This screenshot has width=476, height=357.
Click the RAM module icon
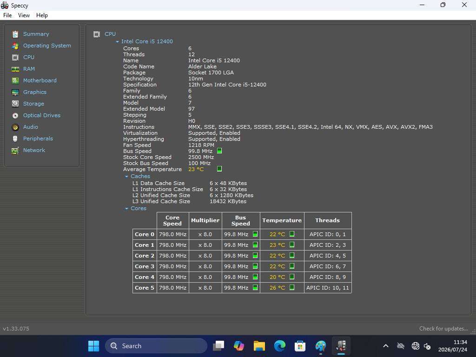click(x=15, y=69)
